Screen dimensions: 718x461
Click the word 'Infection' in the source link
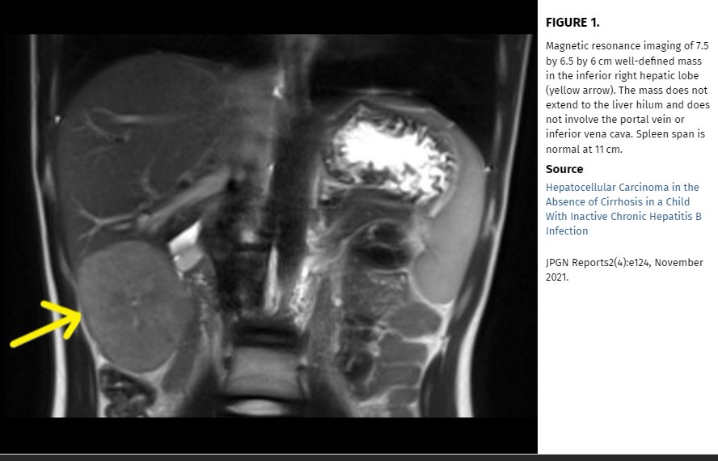click(x=567, y=231)
